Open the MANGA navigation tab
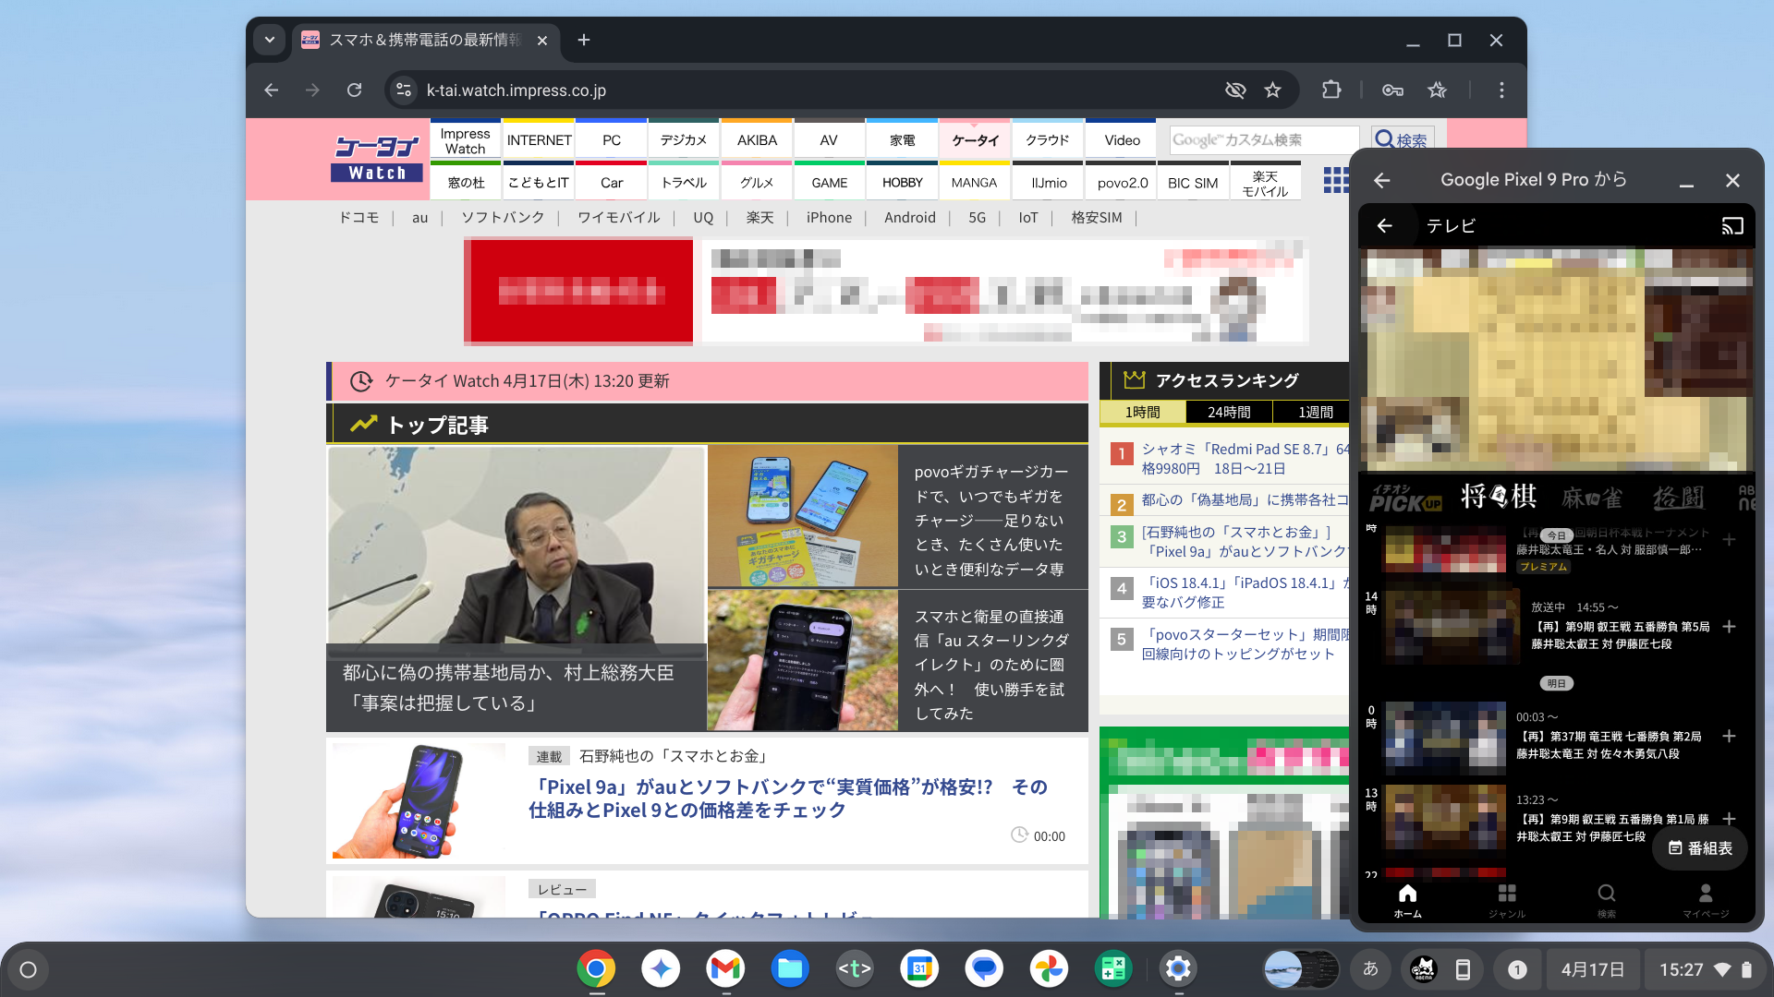 975,183
